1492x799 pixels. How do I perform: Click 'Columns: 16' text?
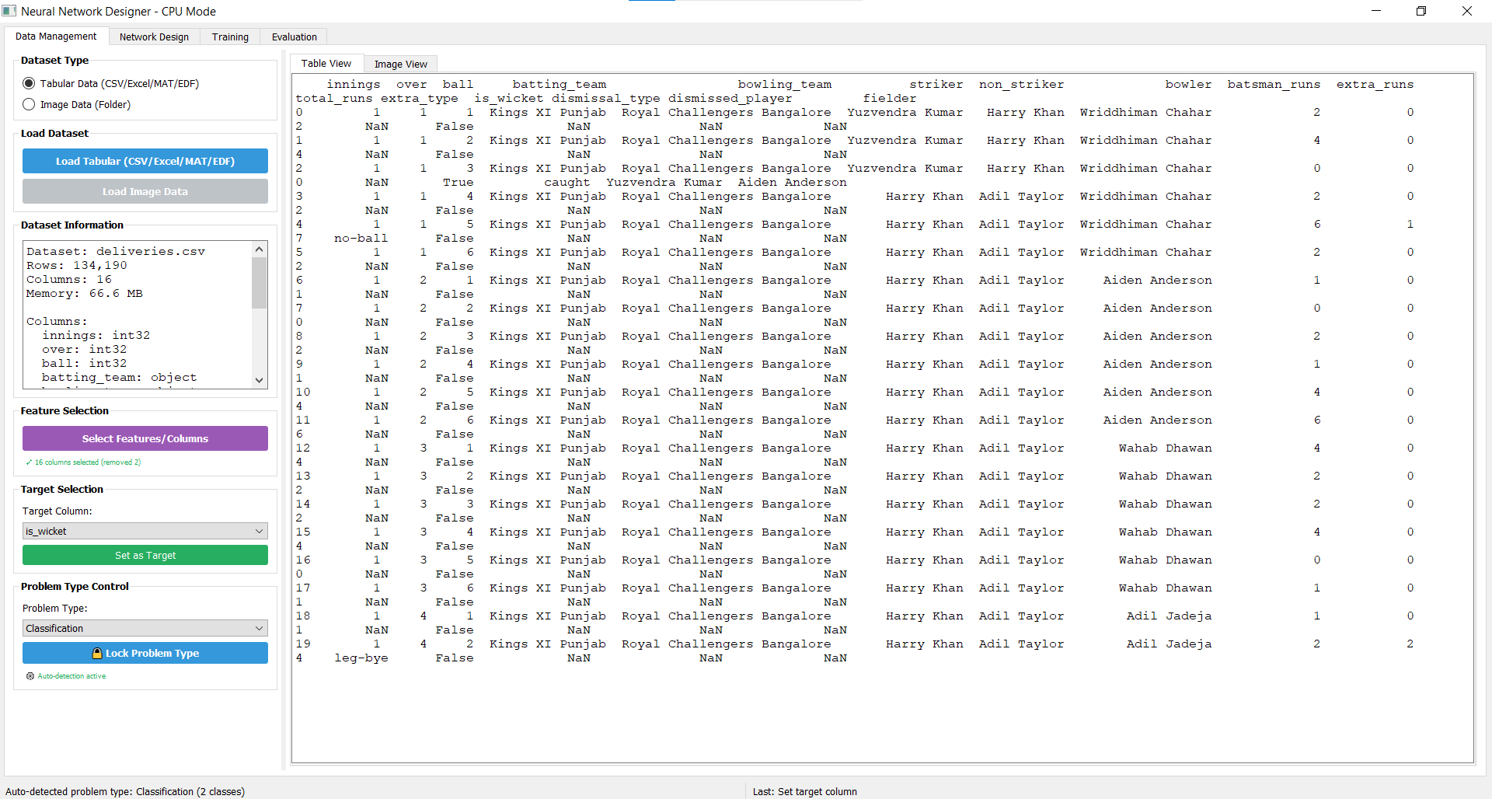tap(69, 279)
